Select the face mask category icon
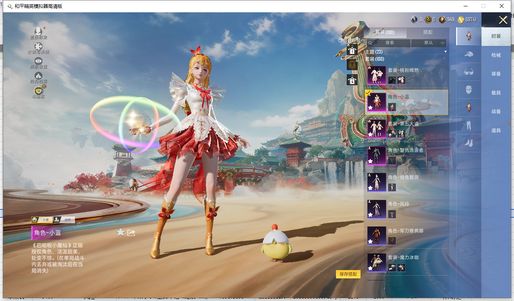This screenshot has height=301, width=514. tap(468, 90)
